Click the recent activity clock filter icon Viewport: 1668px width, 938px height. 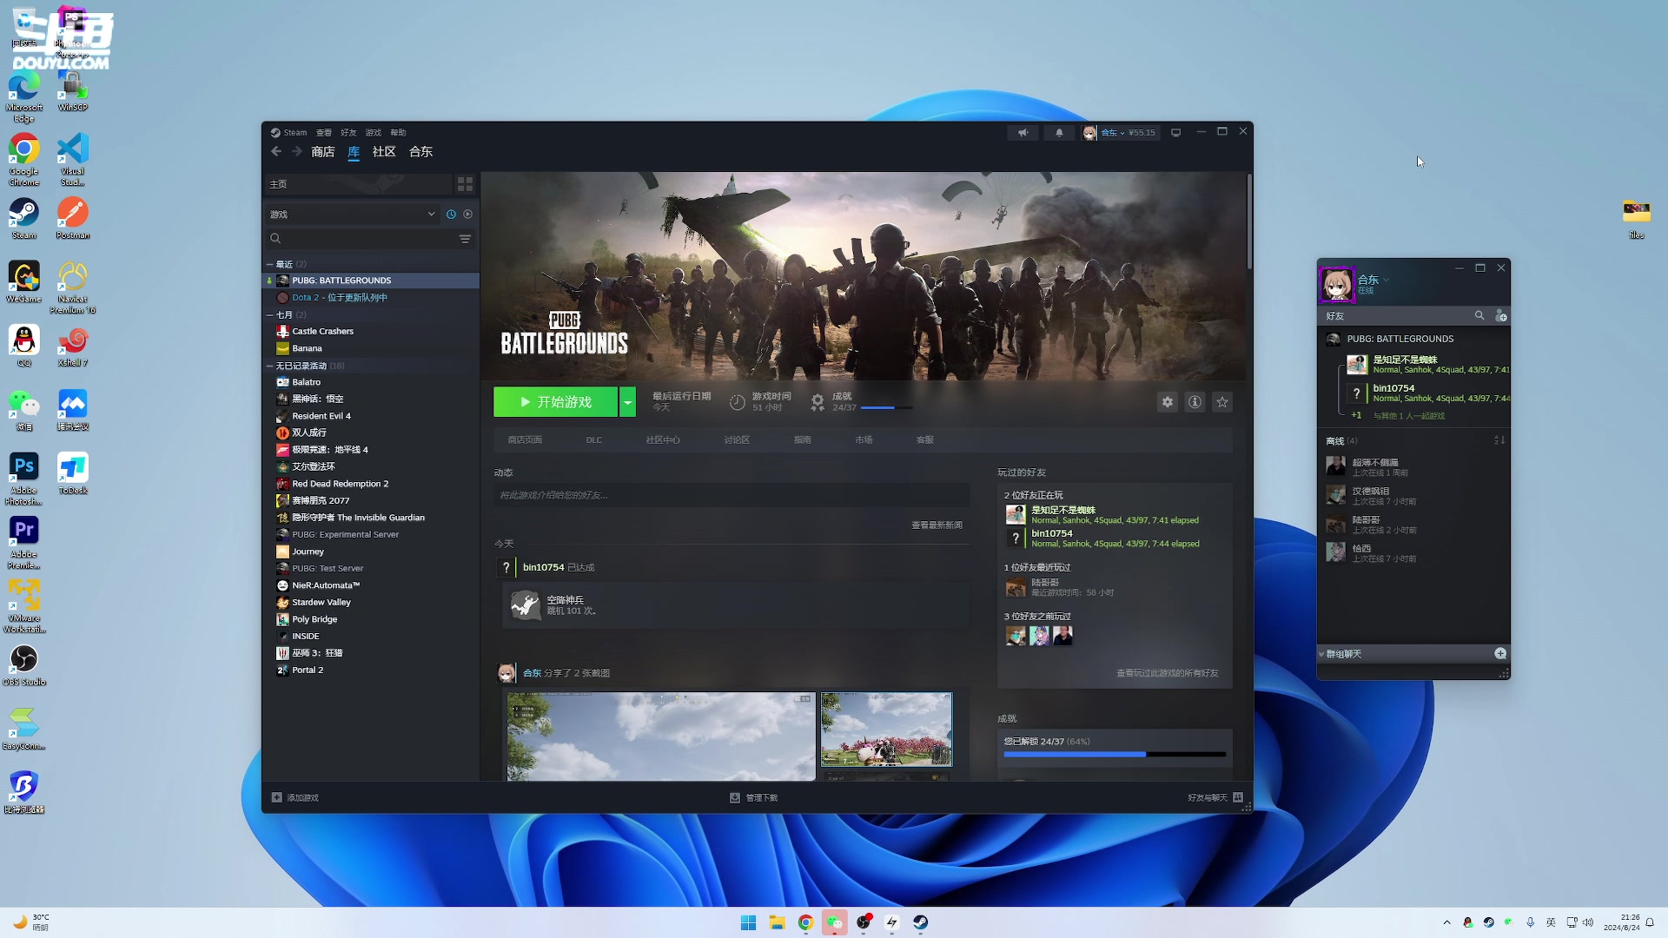point(451,214)
